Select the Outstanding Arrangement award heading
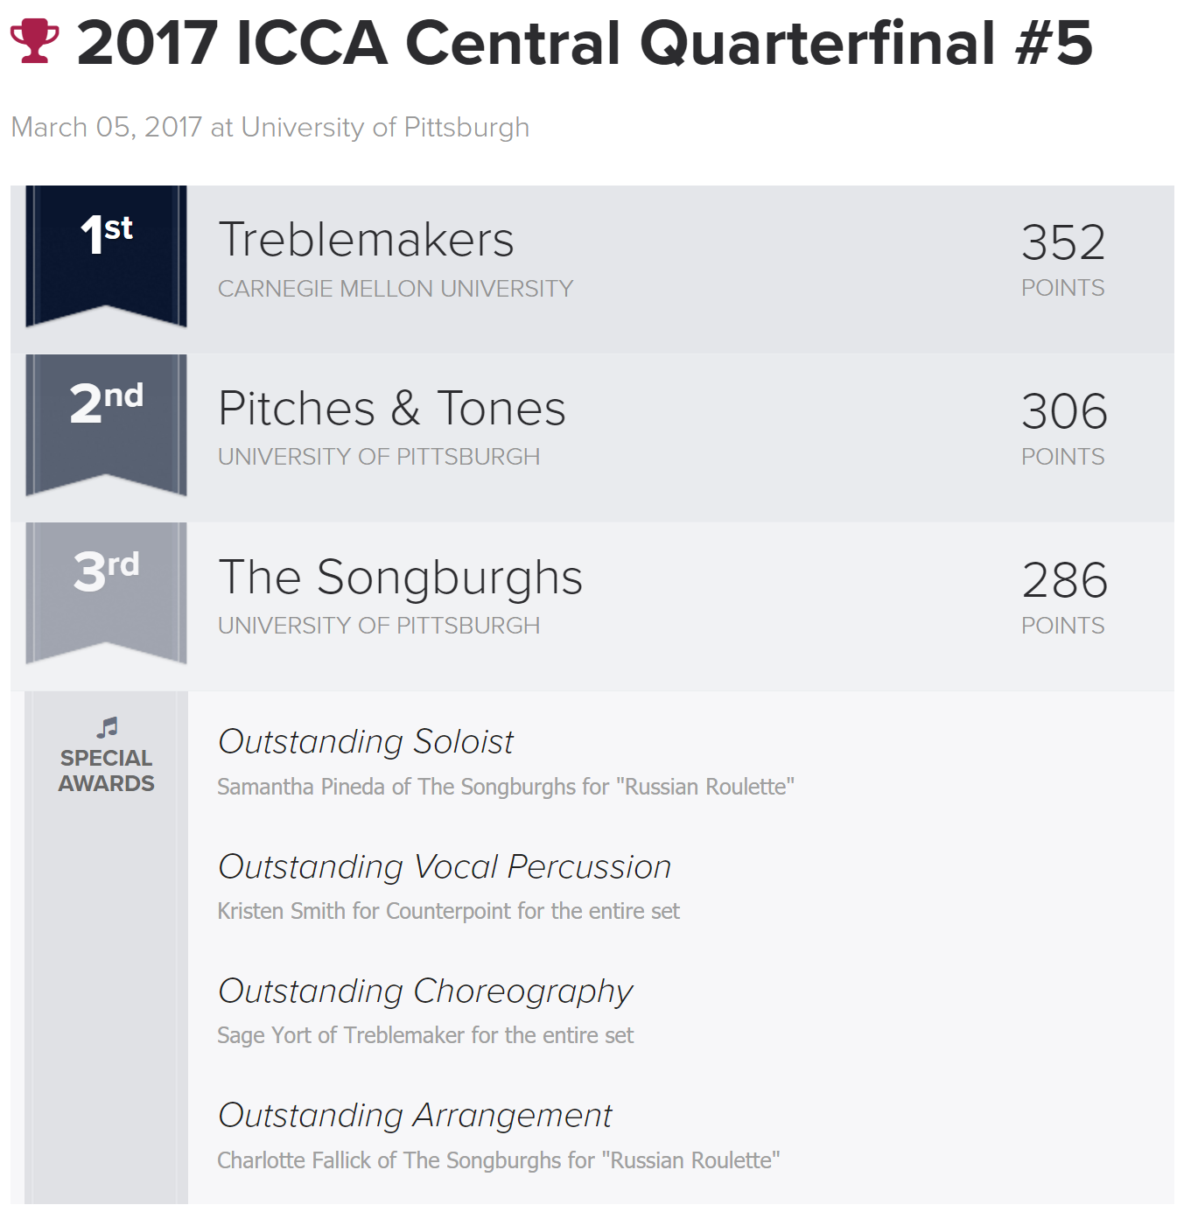1184x1212 pixels. pos(415,1116)
